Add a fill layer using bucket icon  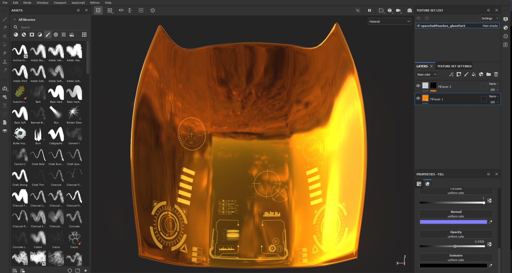[474, 74]
